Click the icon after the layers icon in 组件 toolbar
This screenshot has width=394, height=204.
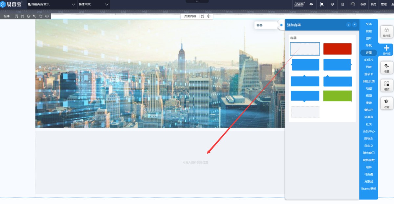click(x=34, y=16)
